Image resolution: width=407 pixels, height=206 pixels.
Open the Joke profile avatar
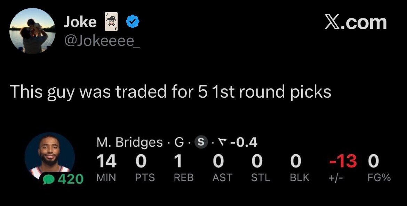(x=32, y=31)
